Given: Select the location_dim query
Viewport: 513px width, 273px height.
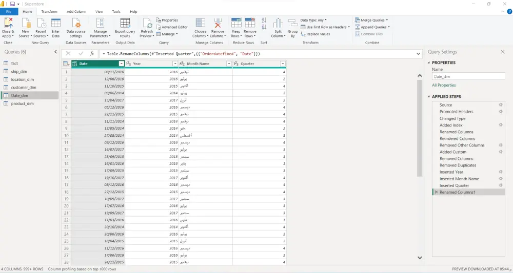Looking at the screenshot, I should [x=30, y=79].
